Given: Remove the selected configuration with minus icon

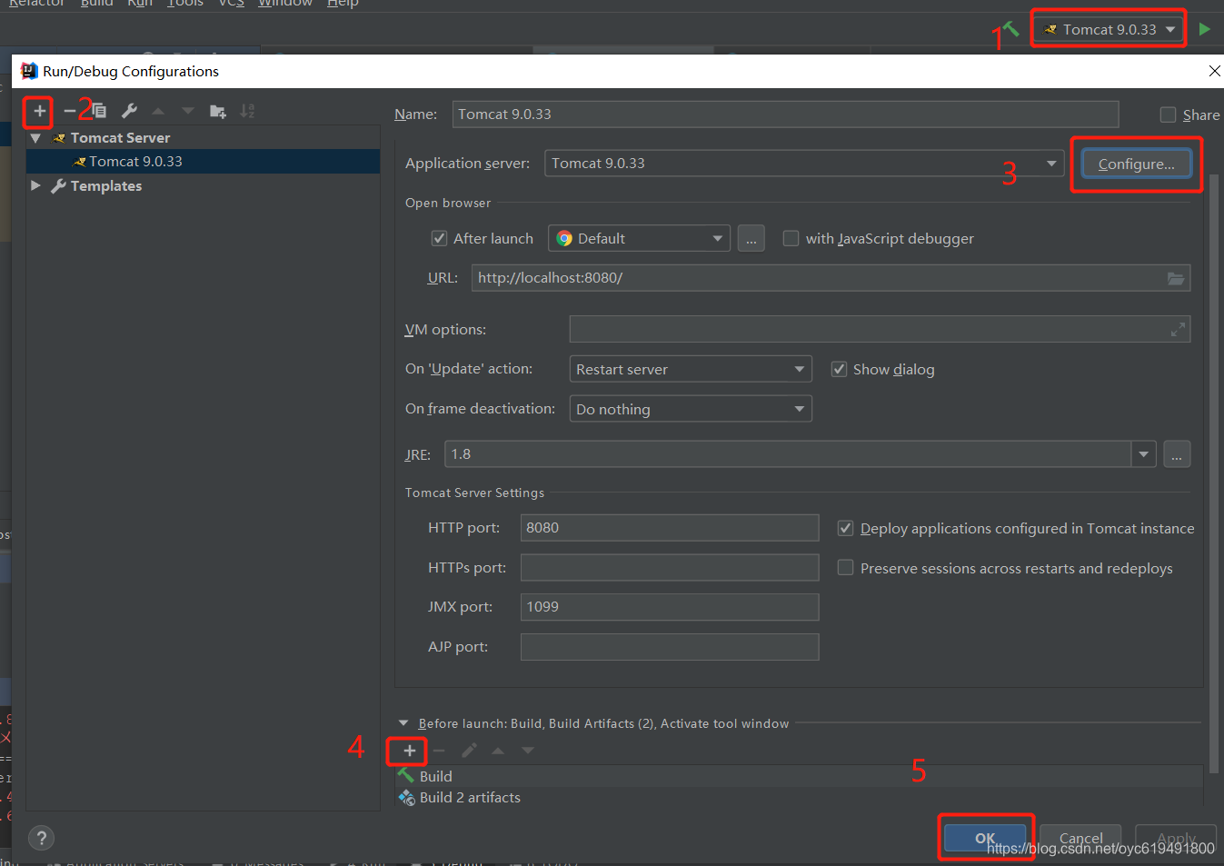Looking at the screenshot, I should pyautogui.click(x=70, y=111).
